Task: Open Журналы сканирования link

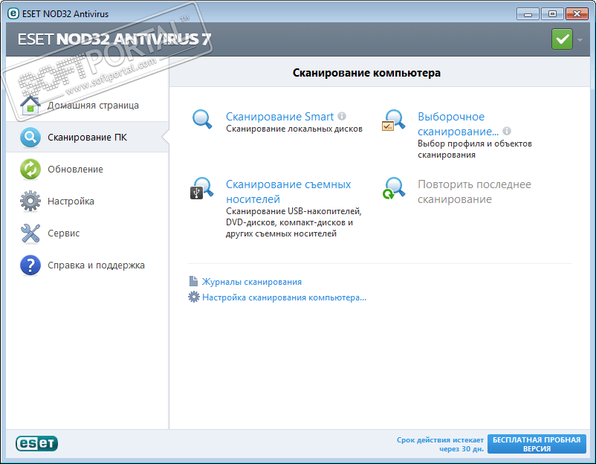Action: tap(252, 282)
